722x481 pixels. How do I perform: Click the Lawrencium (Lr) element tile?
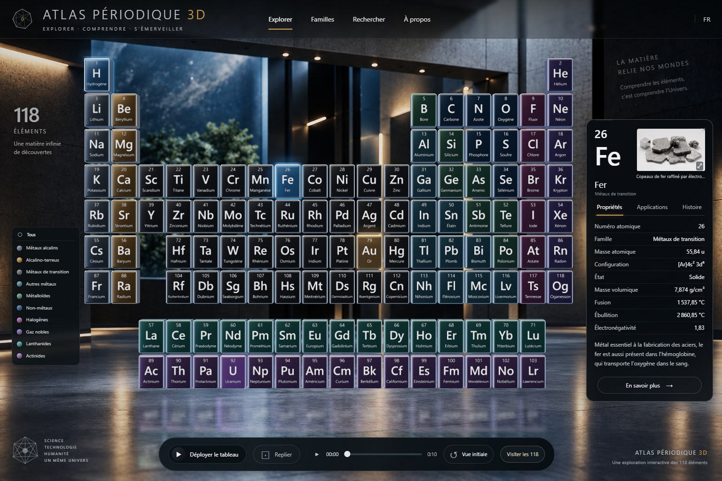[533, 371]
